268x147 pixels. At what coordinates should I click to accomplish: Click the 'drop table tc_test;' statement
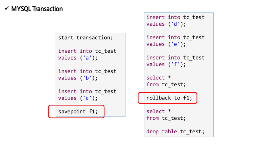click(x=175, y=132)
